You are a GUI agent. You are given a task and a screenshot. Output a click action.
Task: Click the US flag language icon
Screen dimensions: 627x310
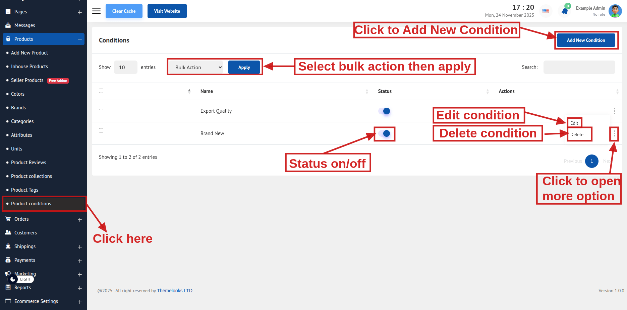pyautogui.click(x=546, y=11)
